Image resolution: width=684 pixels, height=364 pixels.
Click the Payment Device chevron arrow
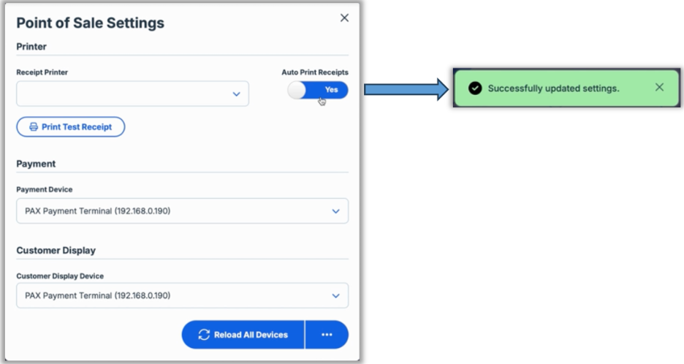pos(335,211)
